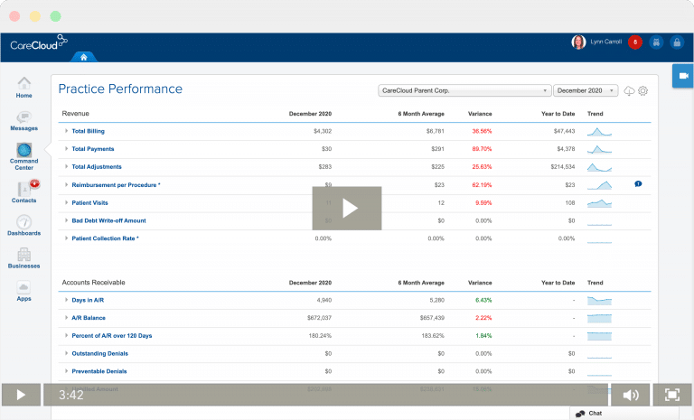Expand the Total Billing row
The height and width of the screenshot is (420, 694).
click(66, 131)
